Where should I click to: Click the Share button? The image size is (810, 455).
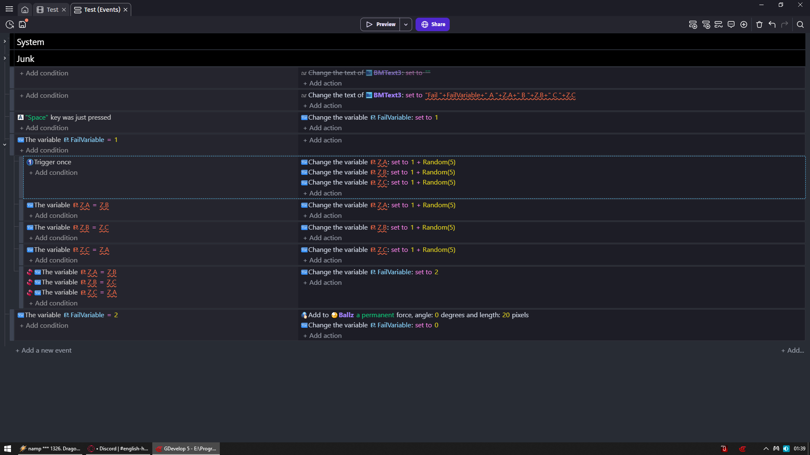(x=432, y=24)
